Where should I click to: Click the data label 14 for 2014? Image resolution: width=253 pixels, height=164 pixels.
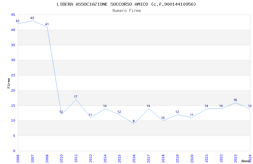pos(105,106)
